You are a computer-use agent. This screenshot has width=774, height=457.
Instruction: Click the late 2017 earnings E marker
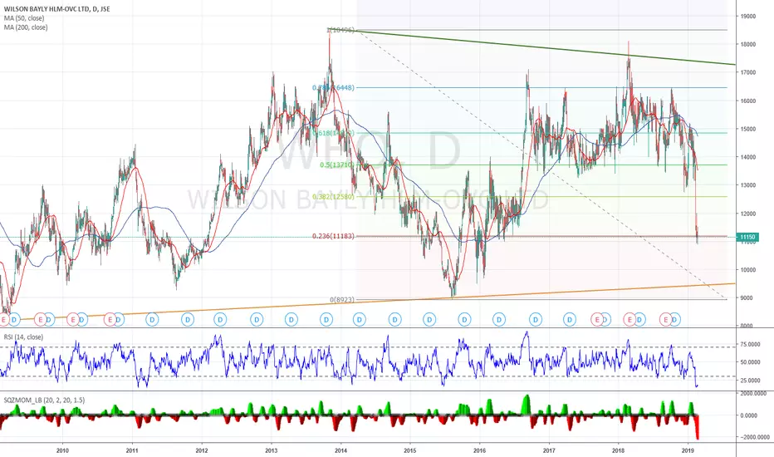[597, 320]
